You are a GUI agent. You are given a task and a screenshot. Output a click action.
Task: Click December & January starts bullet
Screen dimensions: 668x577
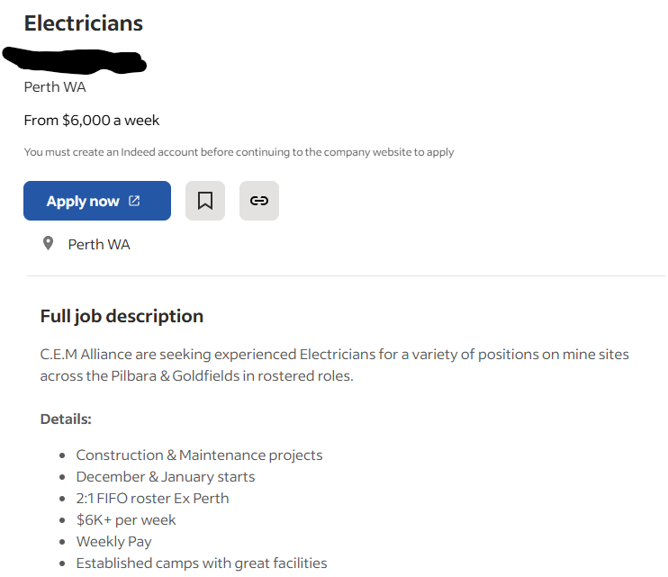166,476
